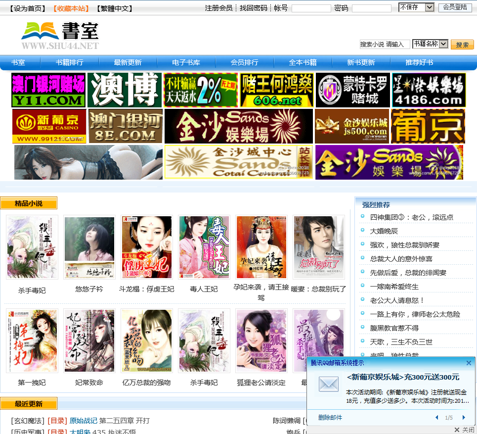Open 原始战记 in recent updates
The image size is (477, 434).
[x=84, y=421]
